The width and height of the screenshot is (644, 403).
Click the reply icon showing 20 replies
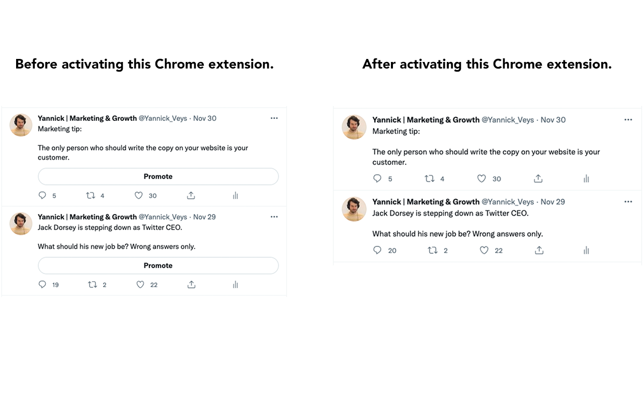coord(377,250)
